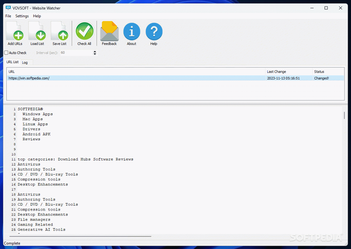The height and width of the screenshot is (249, 351).
Task: Click Antivirus on line 12
Action: tap(29, 164)
